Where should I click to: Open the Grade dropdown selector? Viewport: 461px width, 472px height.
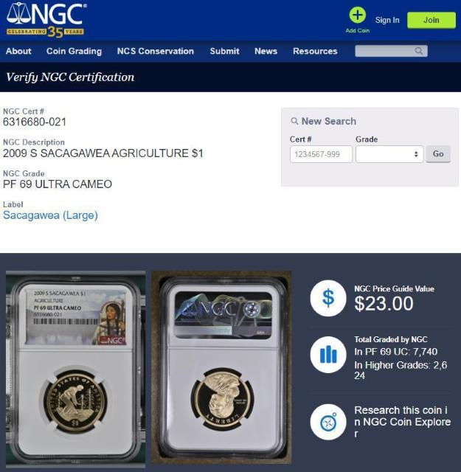point(389,154)
